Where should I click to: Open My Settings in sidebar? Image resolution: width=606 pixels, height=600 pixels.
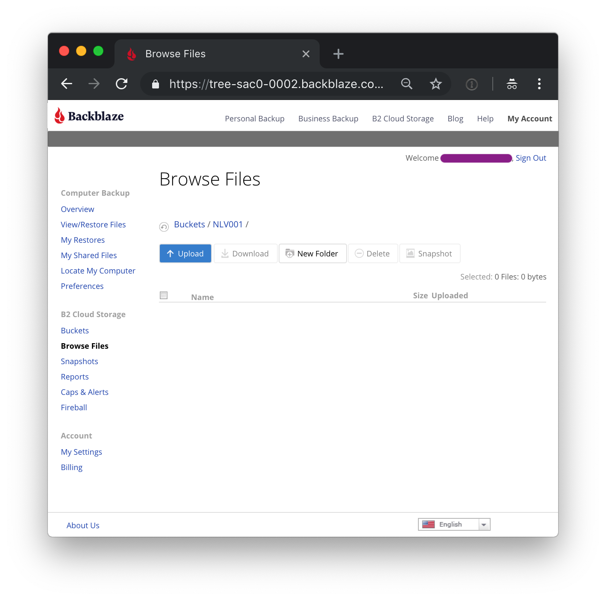click(81, 452)
